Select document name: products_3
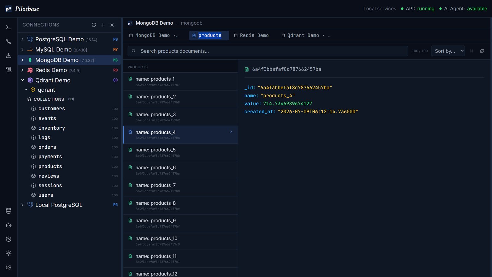This screenshot has width=492, height=277. tap(181, 117)
